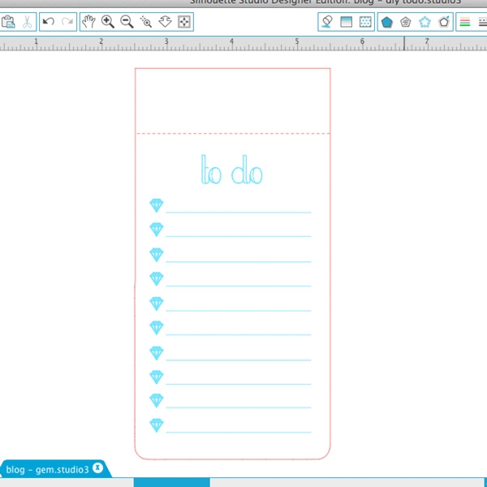Open the Fill Pattern window
487x487 pixels.
365,22
